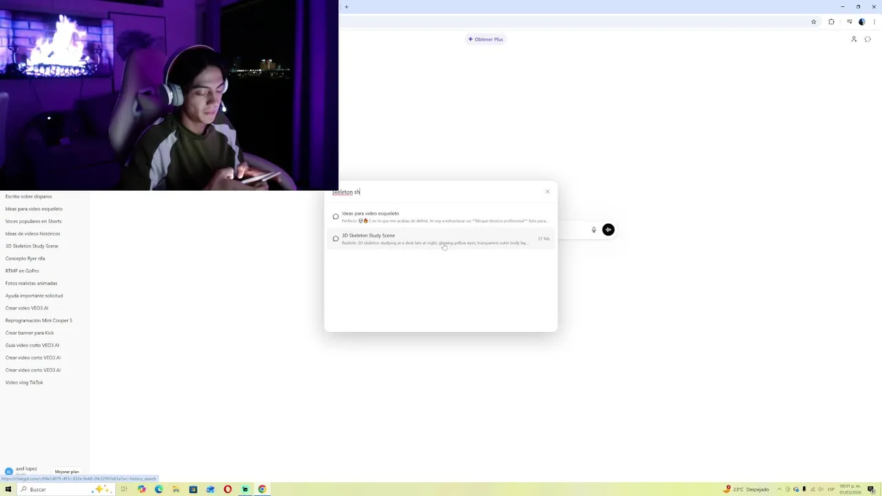
Task: Open '3D Skeleton Study Scene' search result
Action: (x=441, y=239)
